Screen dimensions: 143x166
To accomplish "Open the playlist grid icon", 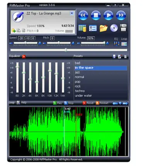I will [x=82, y=28].
